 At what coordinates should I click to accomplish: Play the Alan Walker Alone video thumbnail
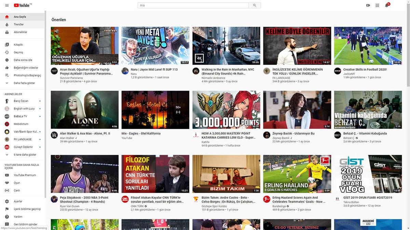tap(84, 110)
